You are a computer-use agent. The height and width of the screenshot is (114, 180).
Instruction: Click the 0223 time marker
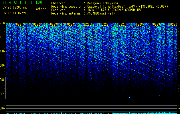coord(54,25)
